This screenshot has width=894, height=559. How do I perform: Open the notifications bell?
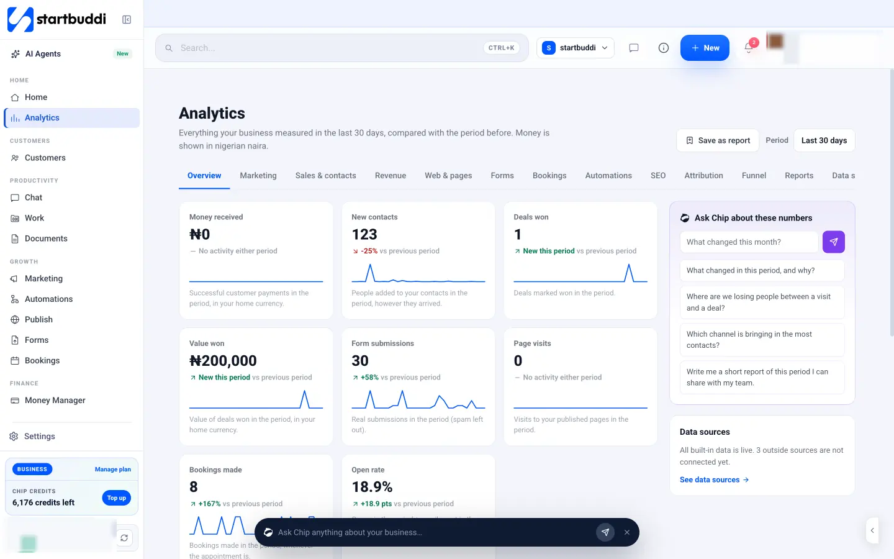pyautogui.click(x=749, y=48)
